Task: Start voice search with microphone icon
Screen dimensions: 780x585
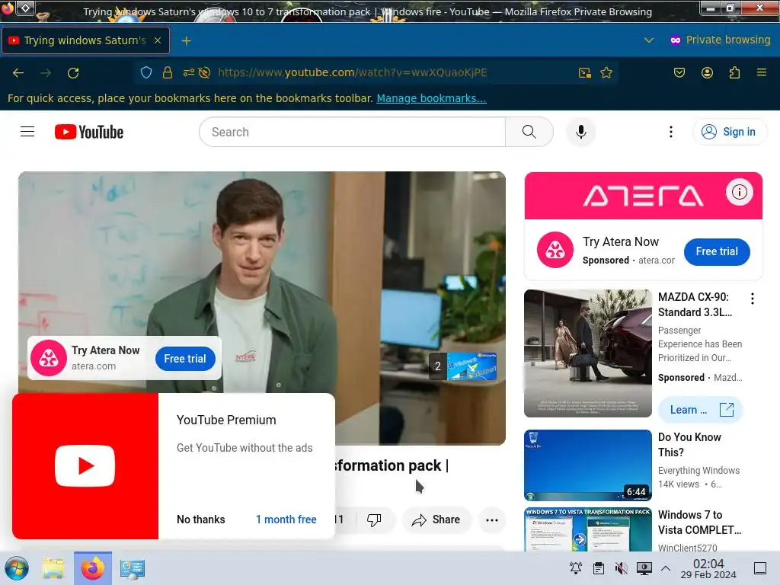Action: point(580,132)
